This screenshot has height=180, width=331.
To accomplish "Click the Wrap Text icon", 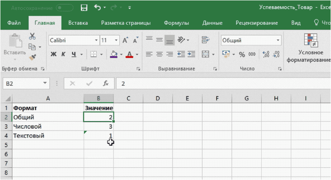I will point(206,40).
